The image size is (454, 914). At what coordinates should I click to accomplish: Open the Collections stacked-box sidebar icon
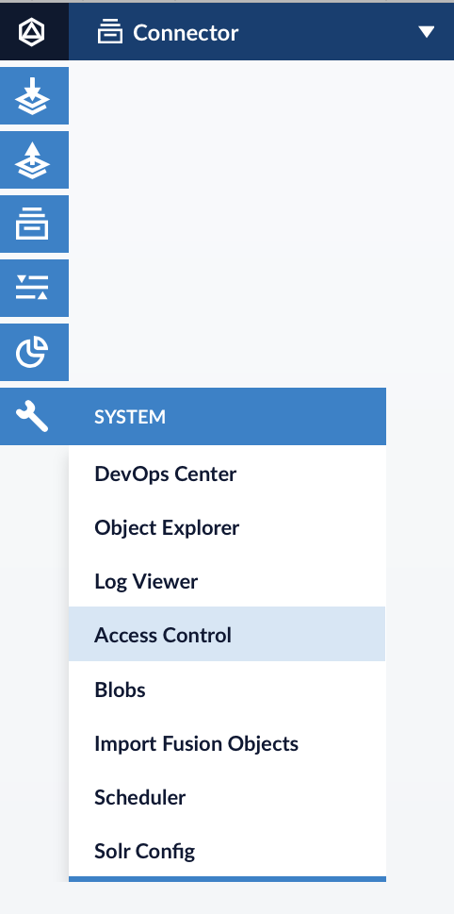[34, 224]
